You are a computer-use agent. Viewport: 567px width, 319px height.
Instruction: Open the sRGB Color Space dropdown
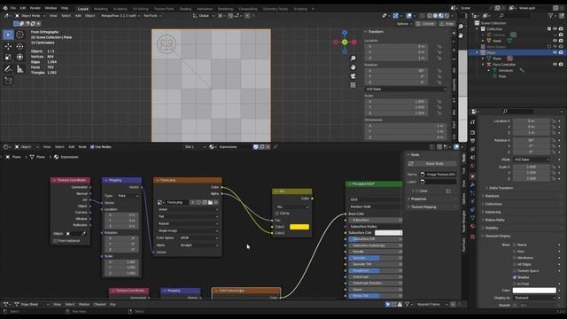point(198,238)
